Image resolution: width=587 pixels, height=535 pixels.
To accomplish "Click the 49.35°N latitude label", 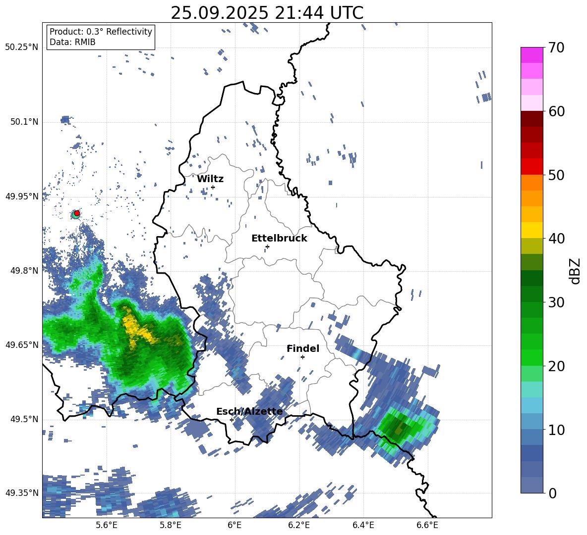I will coord(22,493).
